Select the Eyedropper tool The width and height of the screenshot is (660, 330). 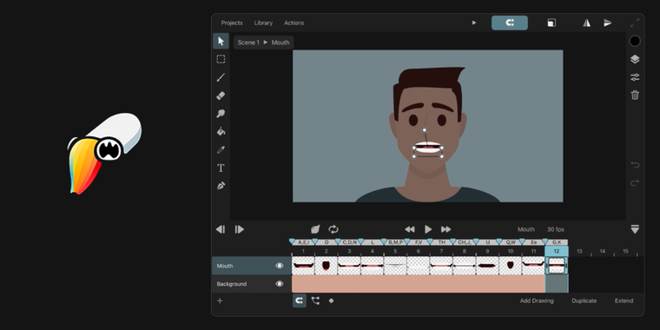coord(221,150)
